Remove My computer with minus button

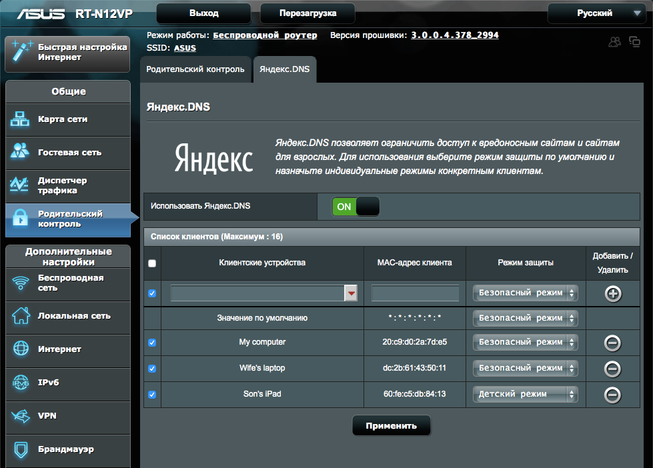(612, 343)
